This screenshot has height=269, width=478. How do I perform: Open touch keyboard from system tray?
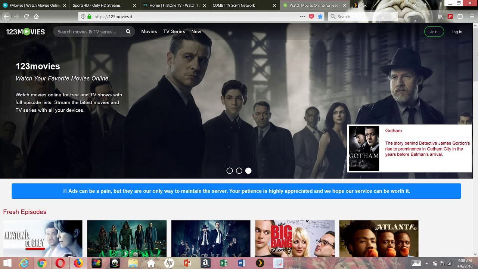point(416,263)
